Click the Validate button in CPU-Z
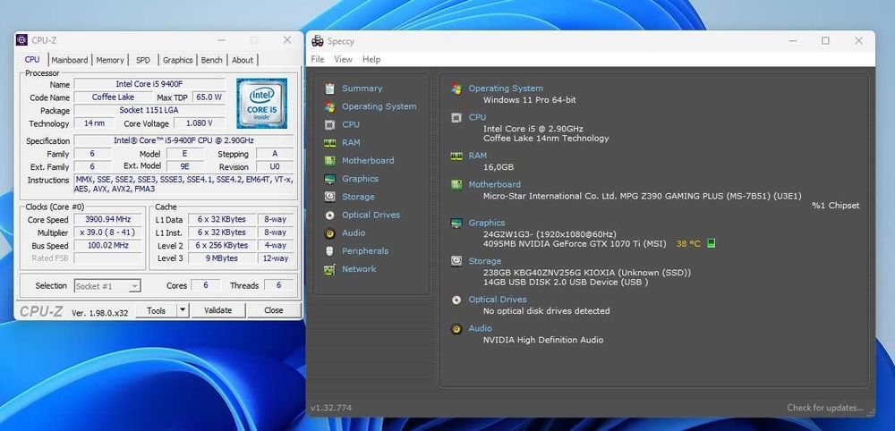Viewport: 895px width, 431px height. tap(218, 310)
